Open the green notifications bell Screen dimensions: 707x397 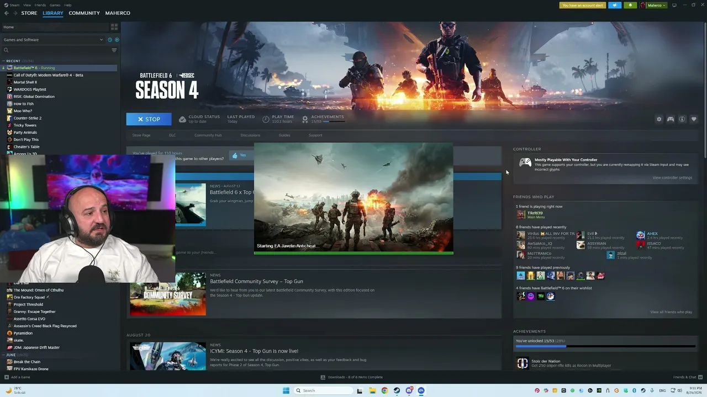coord(630,5)
